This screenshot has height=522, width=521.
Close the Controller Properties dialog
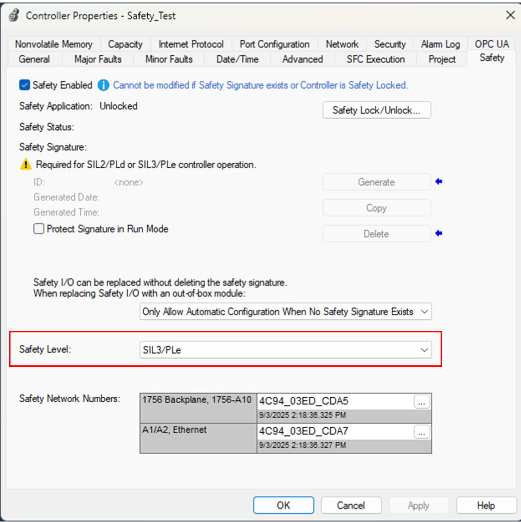pos(510,15)
